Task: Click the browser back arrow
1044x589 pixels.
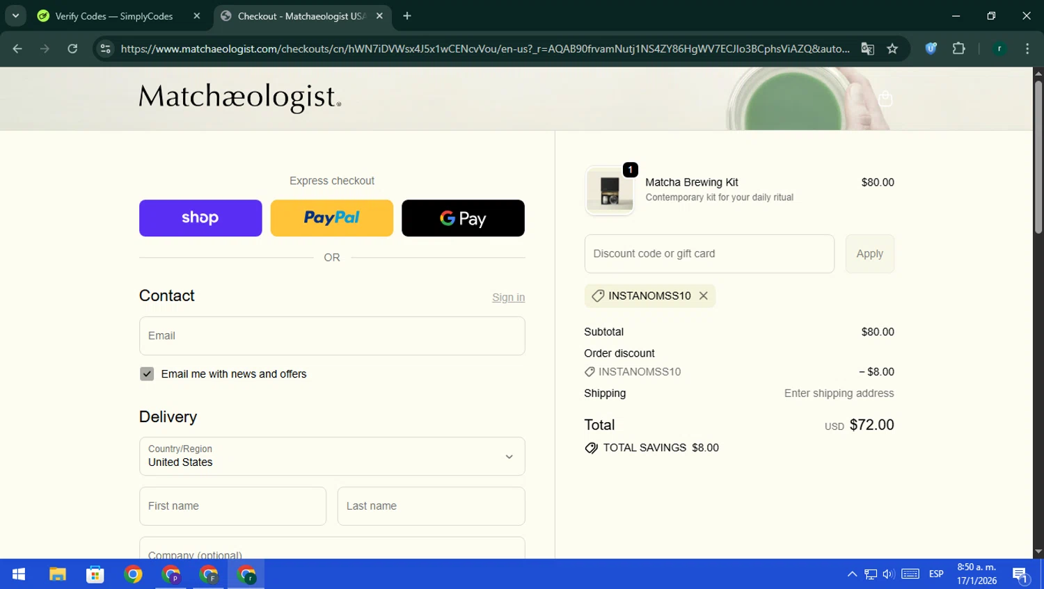Action: 17,49
